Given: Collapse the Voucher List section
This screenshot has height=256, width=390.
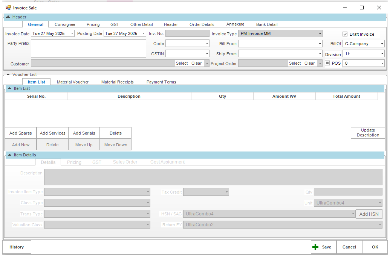Looking at the screenshot, I should coord(8,74).
